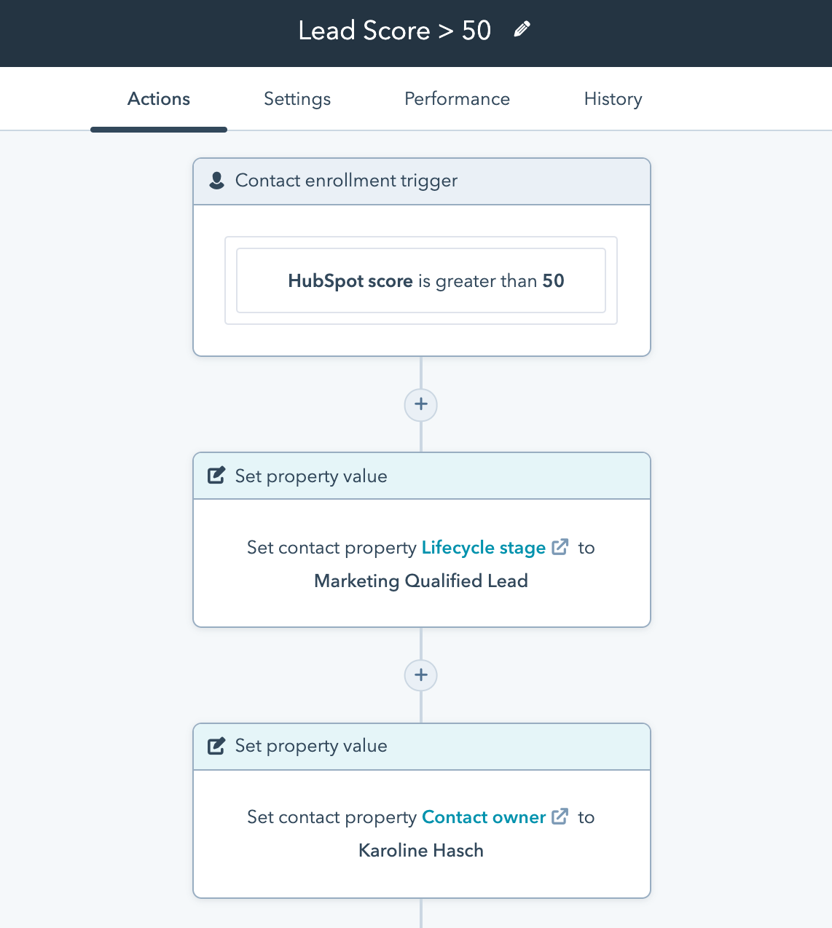
Task: Open Contact owner external link icon
Action: 560,817
